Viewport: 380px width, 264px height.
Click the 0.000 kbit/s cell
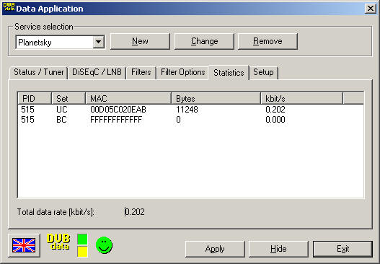coord(275,120)
